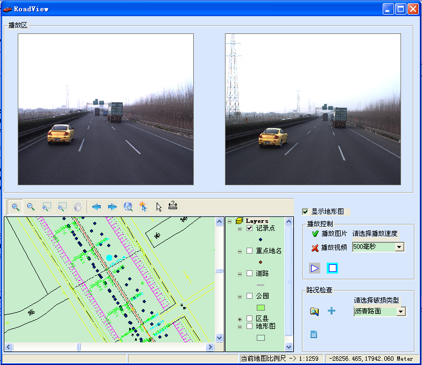Select the Zoom In map tool
Viewport: 422px width, 365px height.
tap(16, 207)
